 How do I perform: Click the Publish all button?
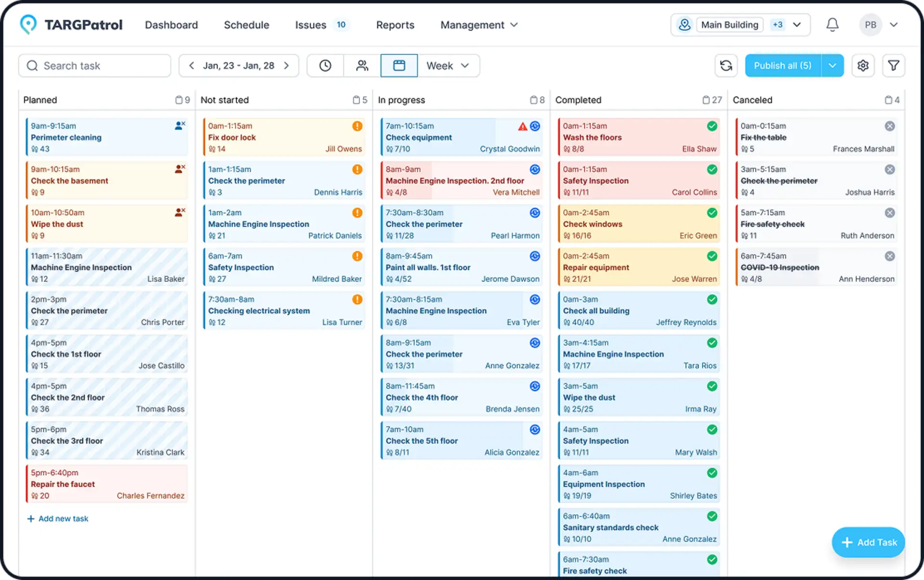[x=783, y=65]
